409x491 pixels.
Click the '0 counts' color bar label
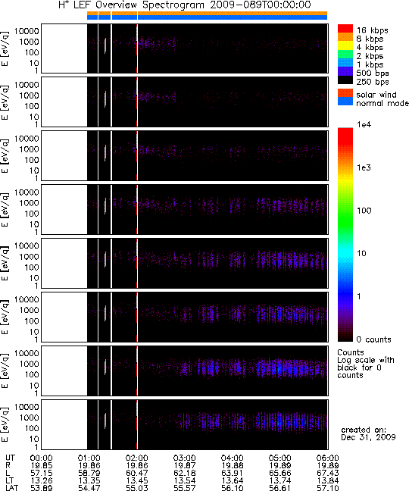click(373, 339)
